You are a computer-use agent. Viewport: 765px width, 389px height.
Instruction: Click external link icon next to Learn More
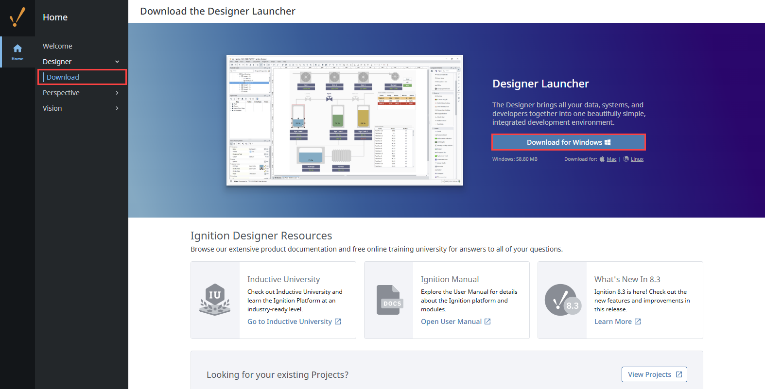pos(638,321)
